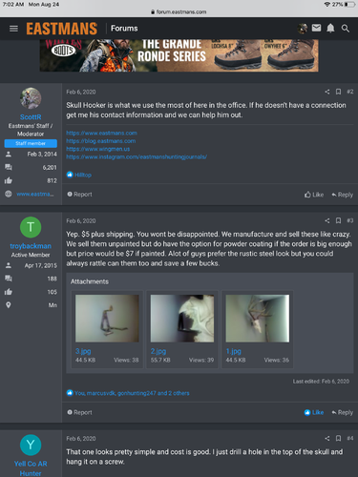Open the 1.jpg attachment thumbnail
Viewport: 358px width, 477px height.
[258, 319]
